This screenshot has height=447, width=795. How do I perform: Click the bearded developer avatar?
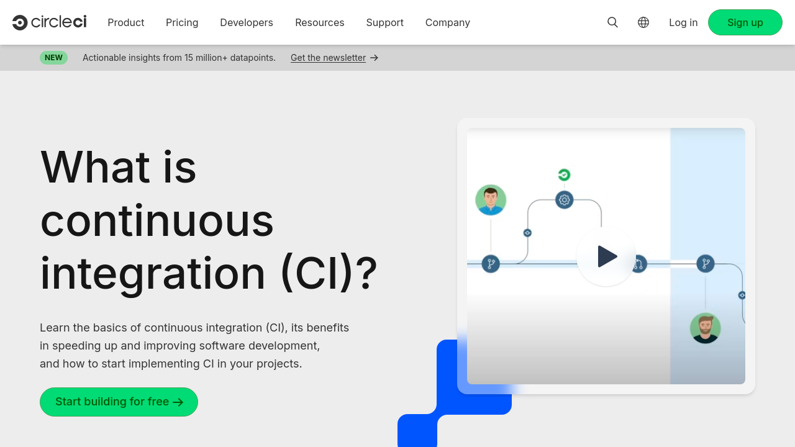coord(705,328)
